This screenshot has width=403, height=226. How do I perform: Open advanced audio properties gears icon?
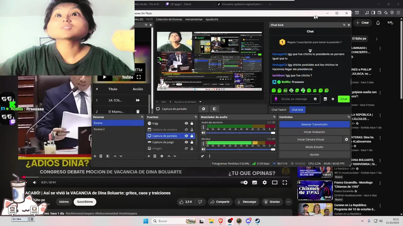point(202,156)
